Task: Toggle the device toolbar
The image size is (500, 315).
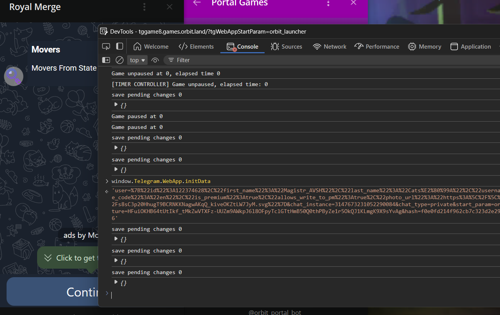Action: coord(120,46)
